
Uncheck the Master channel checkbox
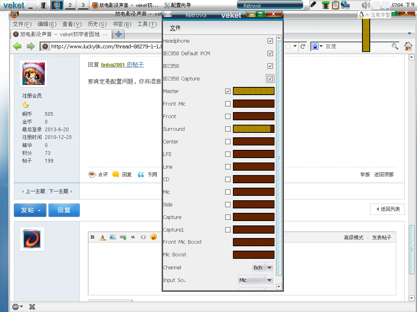[x=228, y=91]
